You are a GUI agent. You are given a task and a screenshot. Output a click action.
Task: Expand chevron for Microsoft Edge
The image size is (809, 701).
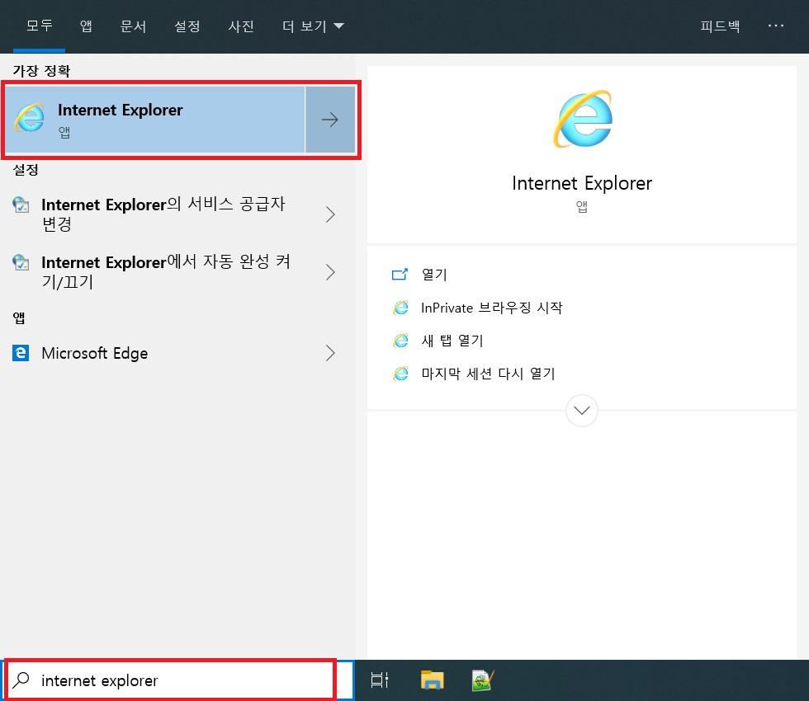[x=331, y=353]
